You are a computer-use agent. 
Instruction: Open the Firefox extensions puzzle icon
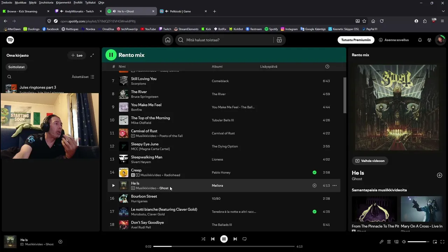coord(425,21)
